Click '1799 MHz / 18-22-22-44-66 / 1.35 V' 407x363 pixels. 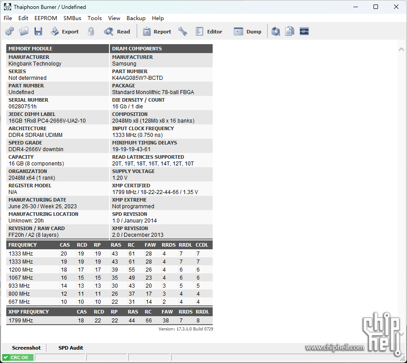coord(155,192)
